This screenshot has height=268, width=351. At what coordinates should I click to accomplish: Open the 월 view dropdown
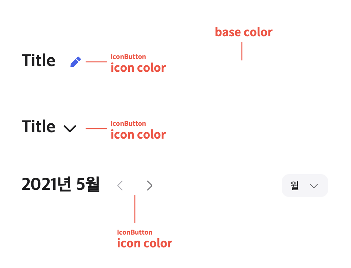point(305,186)
